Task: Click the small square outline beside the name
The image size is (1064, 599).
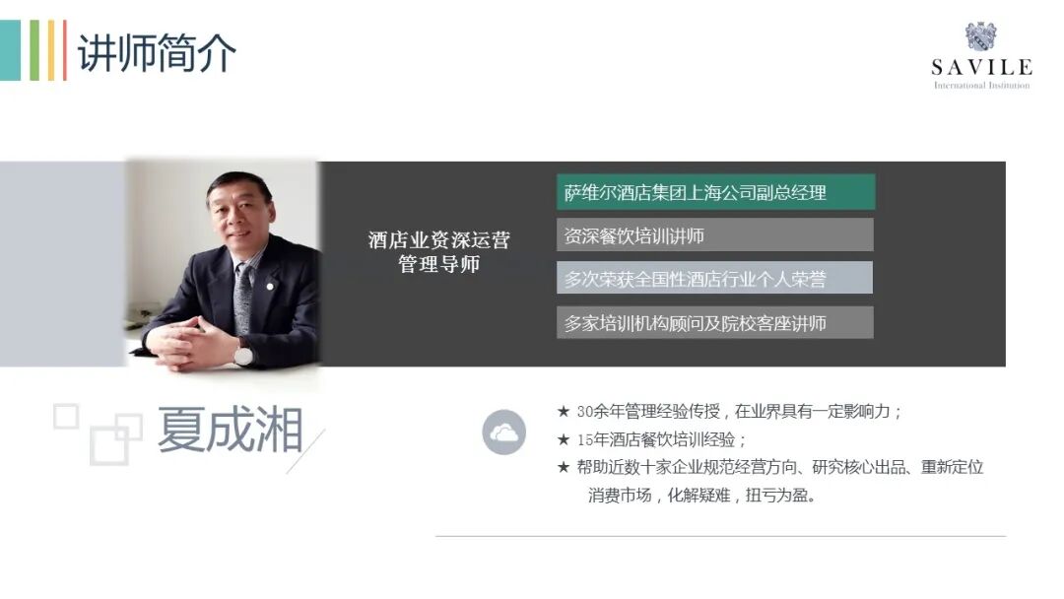Action: [x=66, y=417]
